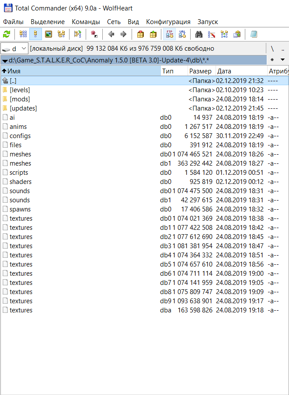Open directory hotlist asterisk button
The width and height of the screenshot is (289, 395).
pos(272,60)
